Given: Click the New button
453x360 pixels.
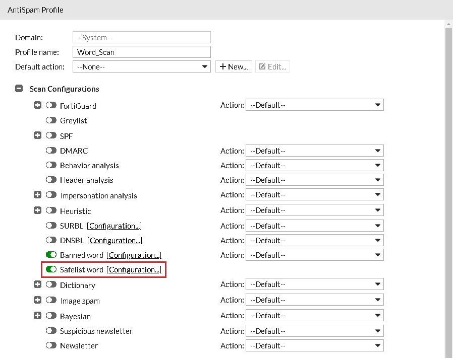Looking at the screenshot, I should pos(233,66).
